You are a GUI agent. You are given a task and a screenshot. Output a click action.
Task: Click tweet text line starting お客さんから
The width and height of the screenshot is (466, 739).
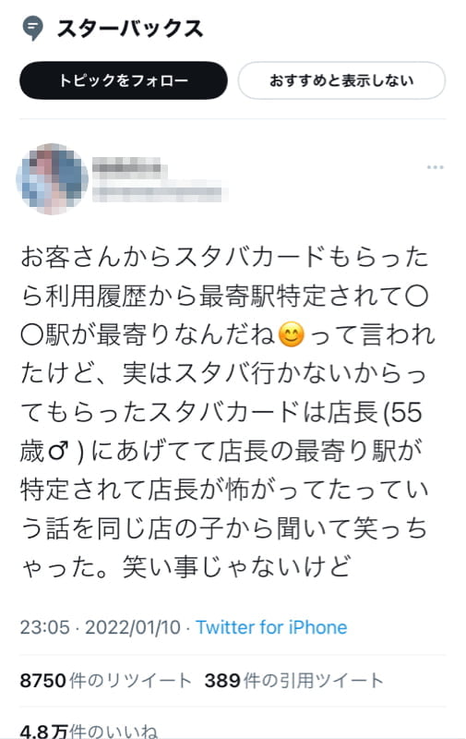(x=224, y=258)
